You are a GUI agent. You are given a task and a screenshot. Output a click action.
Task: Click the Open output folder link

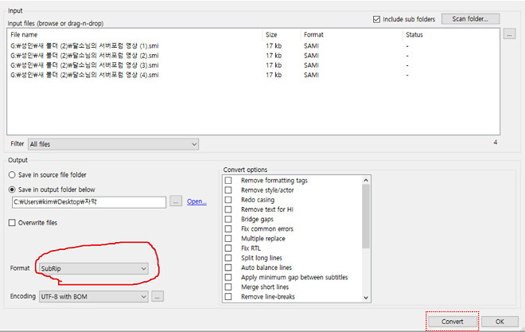(196, 201)
